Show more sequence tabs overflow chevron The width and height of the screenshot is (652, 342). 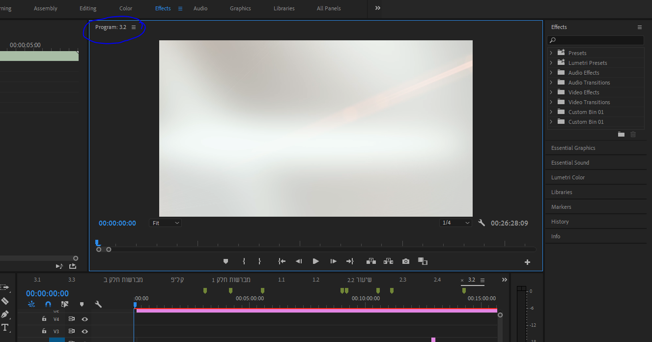point(504,280)
